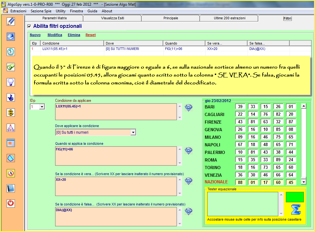Click in Condizione da applicare text field
The height and width of the screenshot is (232, 315).
116,112
